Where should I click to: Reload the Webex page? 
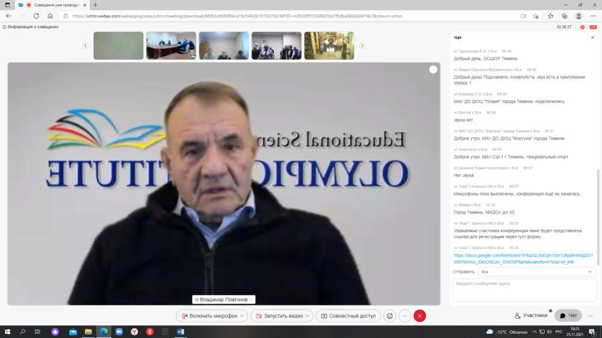point(37,16)
